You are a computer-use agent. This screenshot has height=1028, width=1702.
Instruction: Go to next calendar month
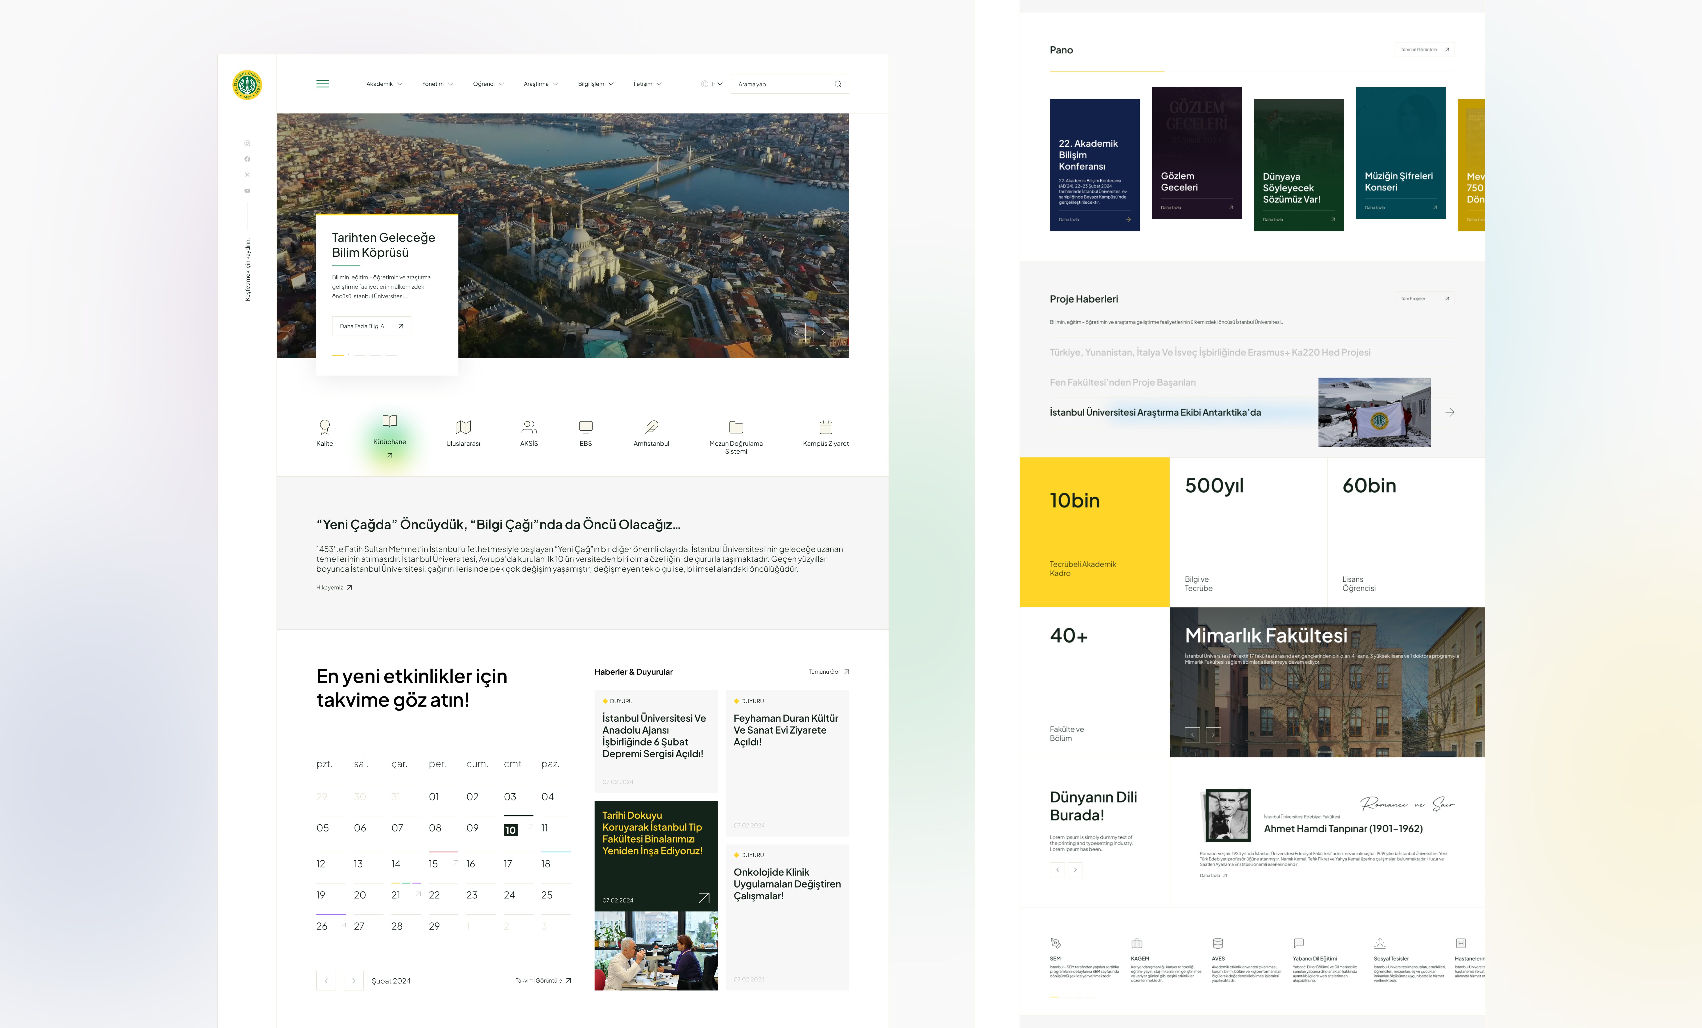[354, 980]
